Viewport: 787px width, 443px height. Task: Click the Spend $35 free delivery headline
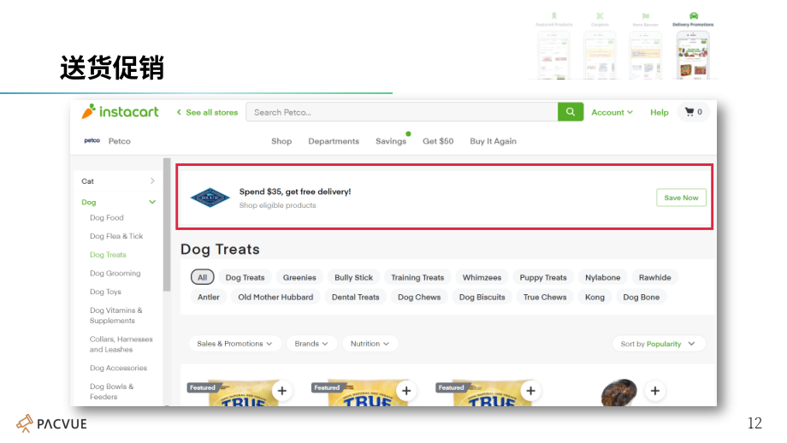coord(295,192)
